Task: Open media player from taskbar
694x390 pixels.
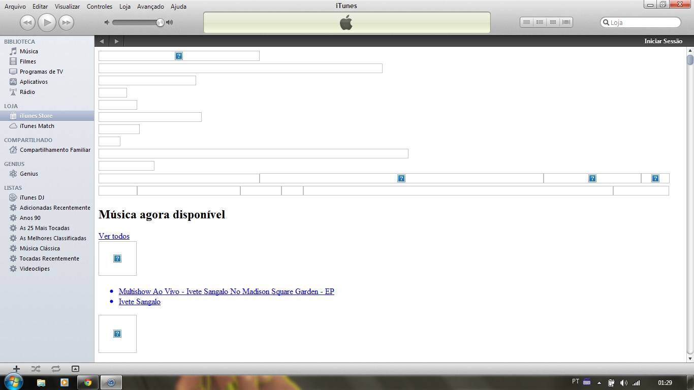Action: coord(65,382)
